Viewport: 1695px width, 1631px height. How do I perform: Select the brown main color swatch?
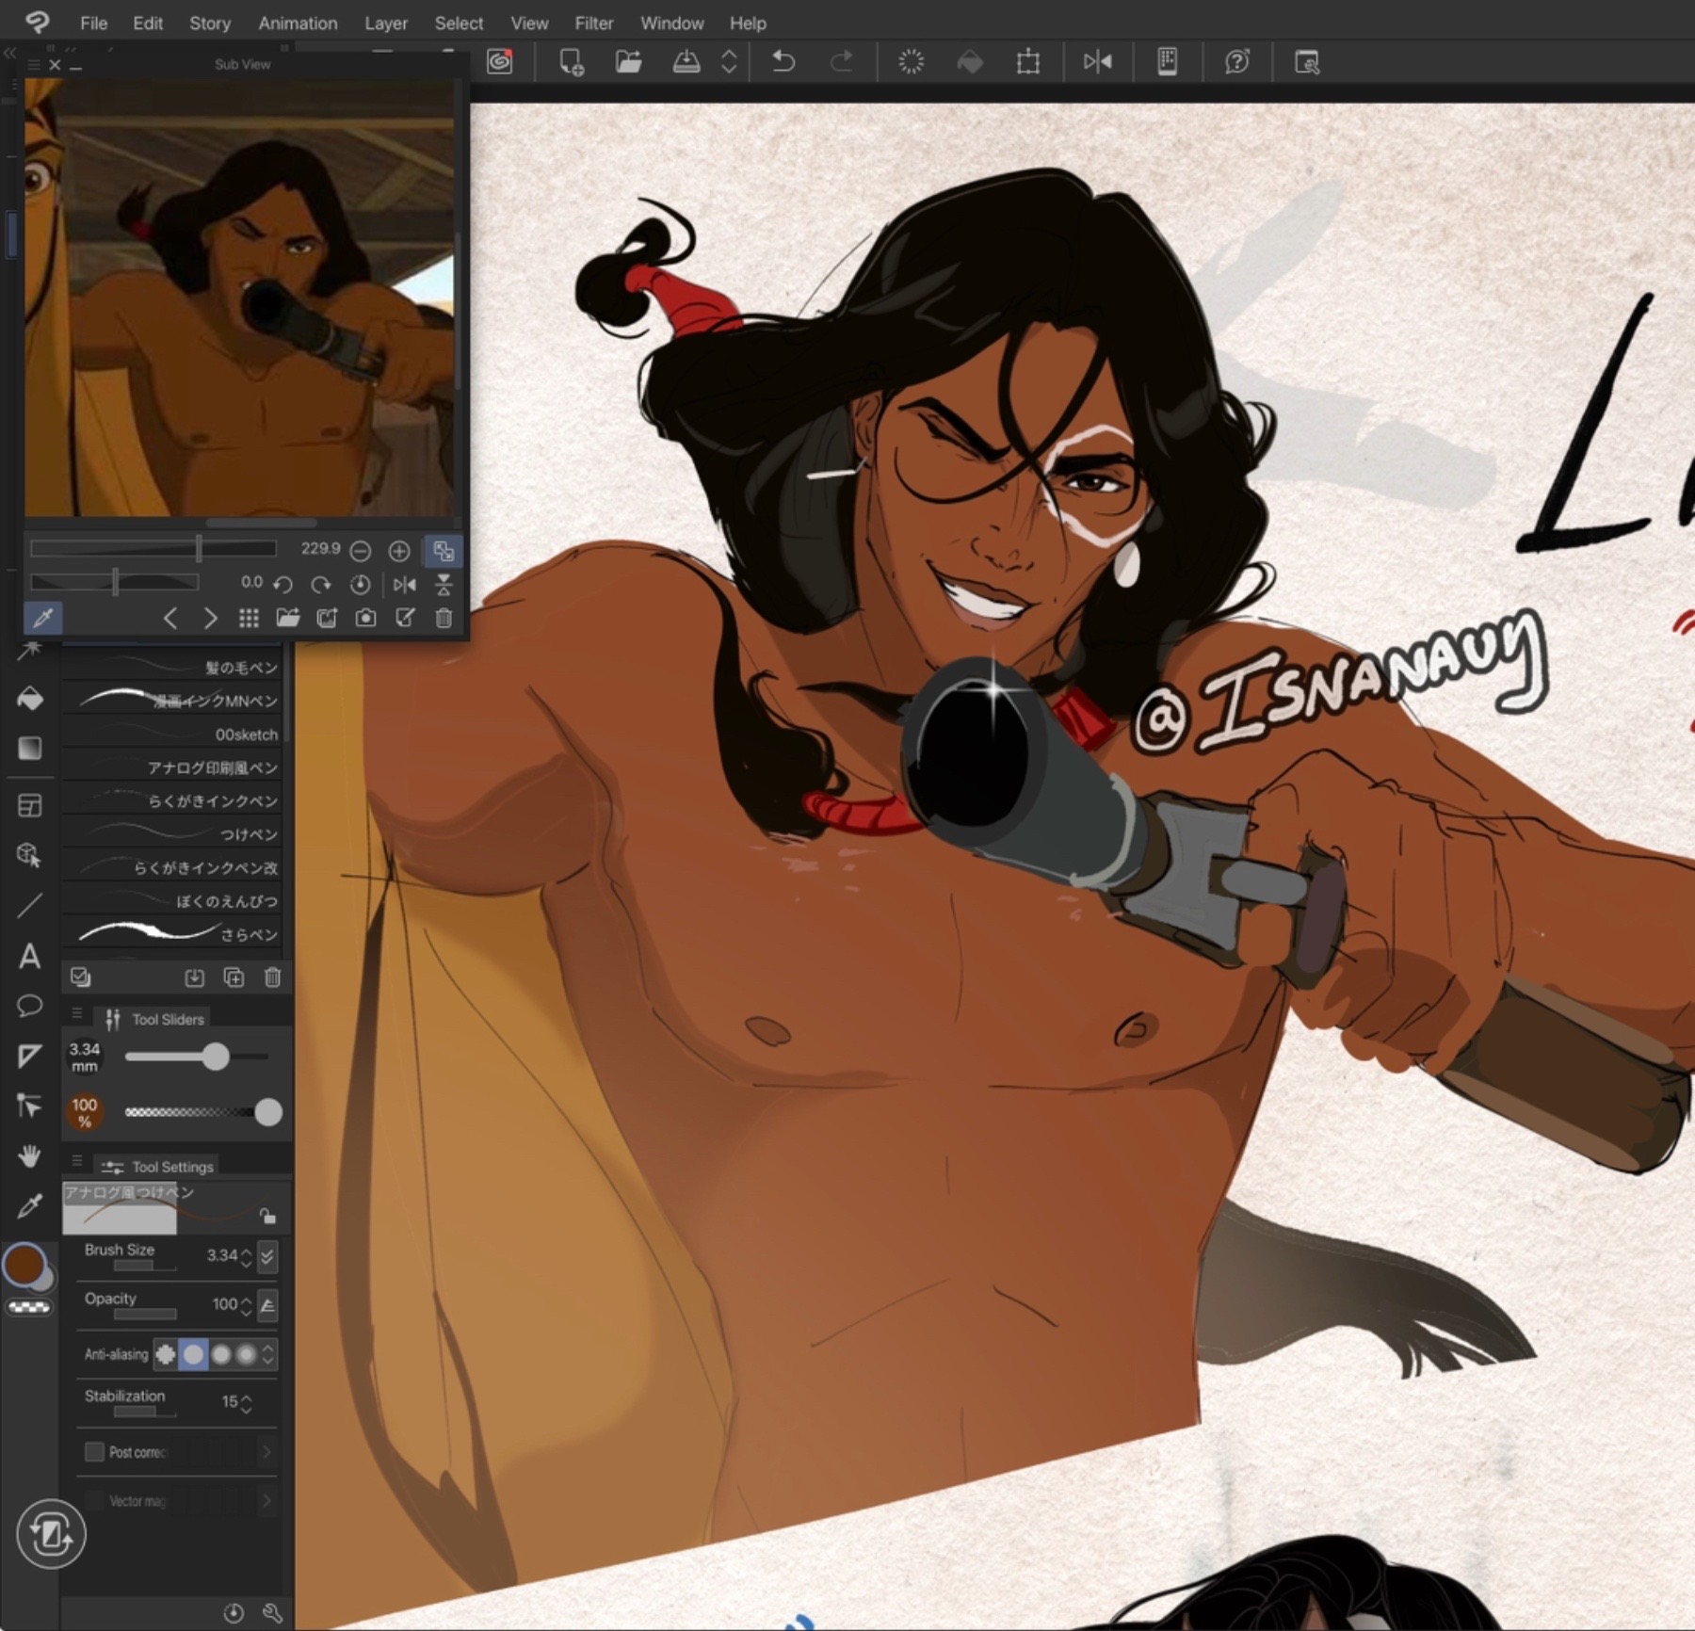click(x=24, y=1264)
